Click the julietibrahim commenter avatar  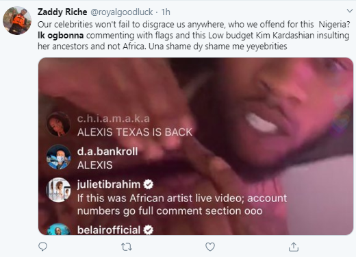[x=58, y=190]
